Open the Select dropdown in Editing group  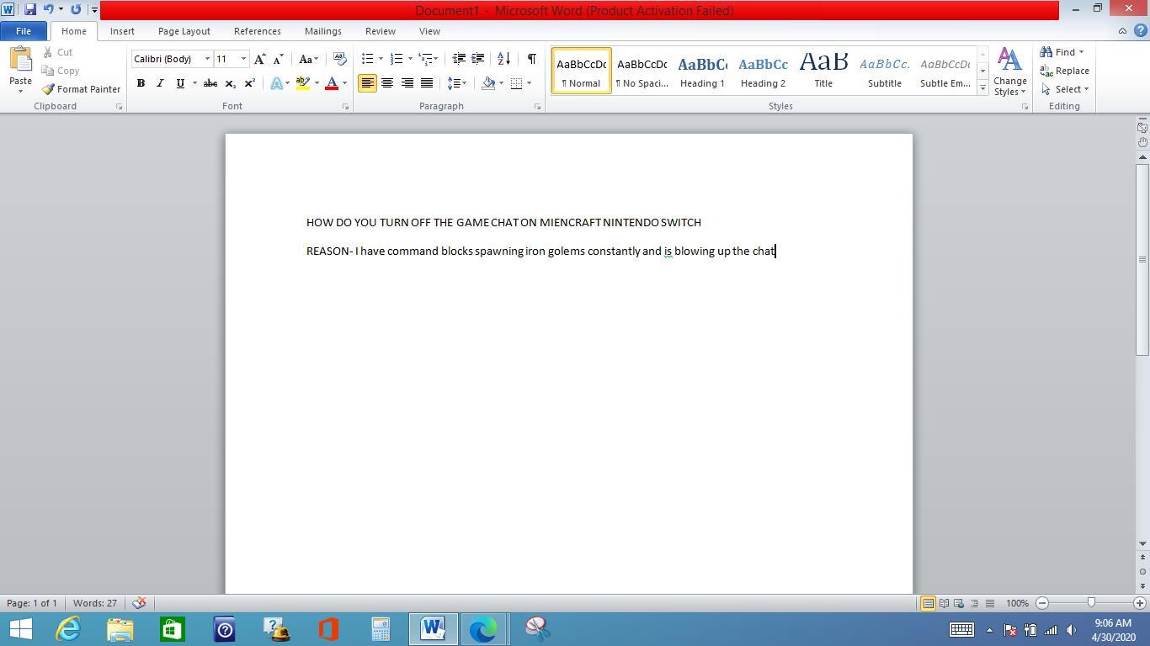[x=1065, y=89]
